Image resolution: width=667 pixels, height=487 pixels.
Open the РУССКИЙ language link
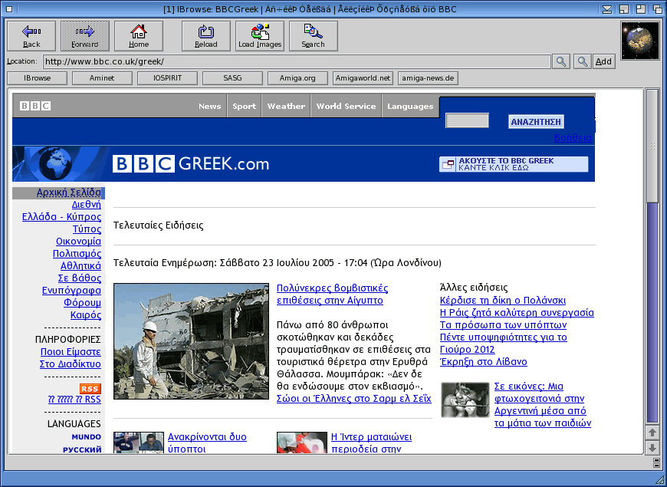[x=82, y=450]
